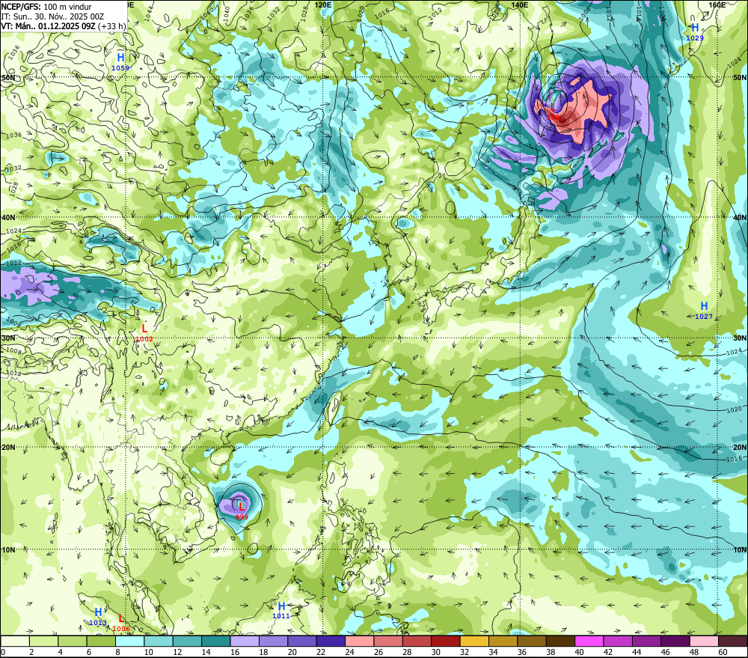748x658 pixels.
Task: Pick the golden yellow 32–34 legend swatch
Action: pyautogui.click(x=474, y=641)
